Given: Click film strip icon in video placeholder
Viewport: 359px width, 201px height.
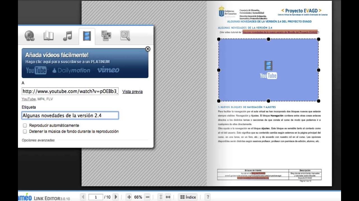Looking at the screenshot, I should coord(268,66).
